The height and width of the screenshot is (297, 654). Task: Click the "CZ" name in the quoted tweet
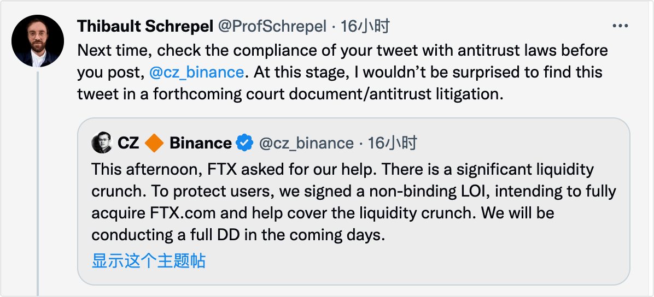pos(129,143)
